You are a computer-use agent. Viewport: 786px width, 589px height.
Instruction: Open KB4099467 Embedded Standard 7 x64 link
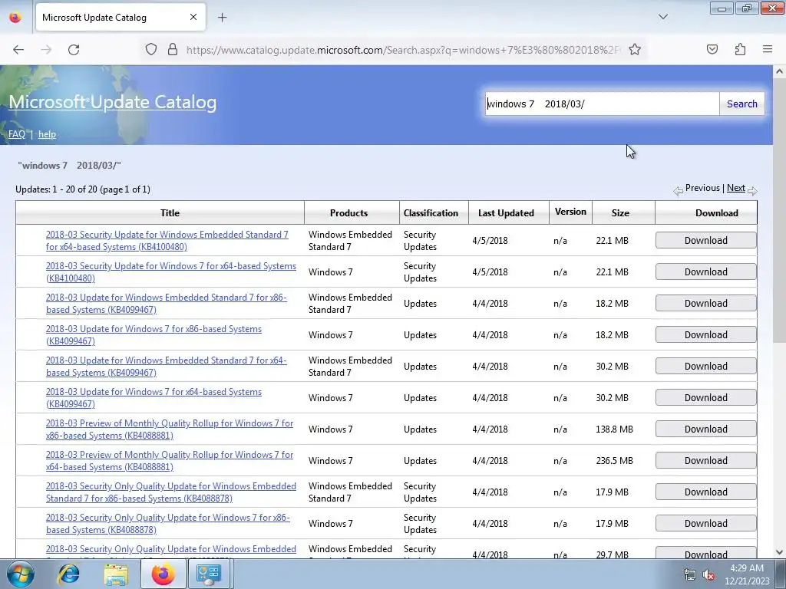tap(167, 367)
